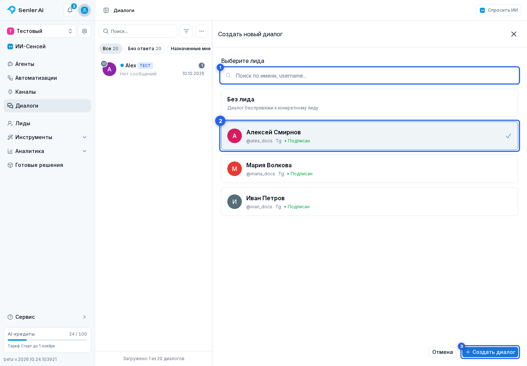Open dialogs filter icon

(186, 31)
